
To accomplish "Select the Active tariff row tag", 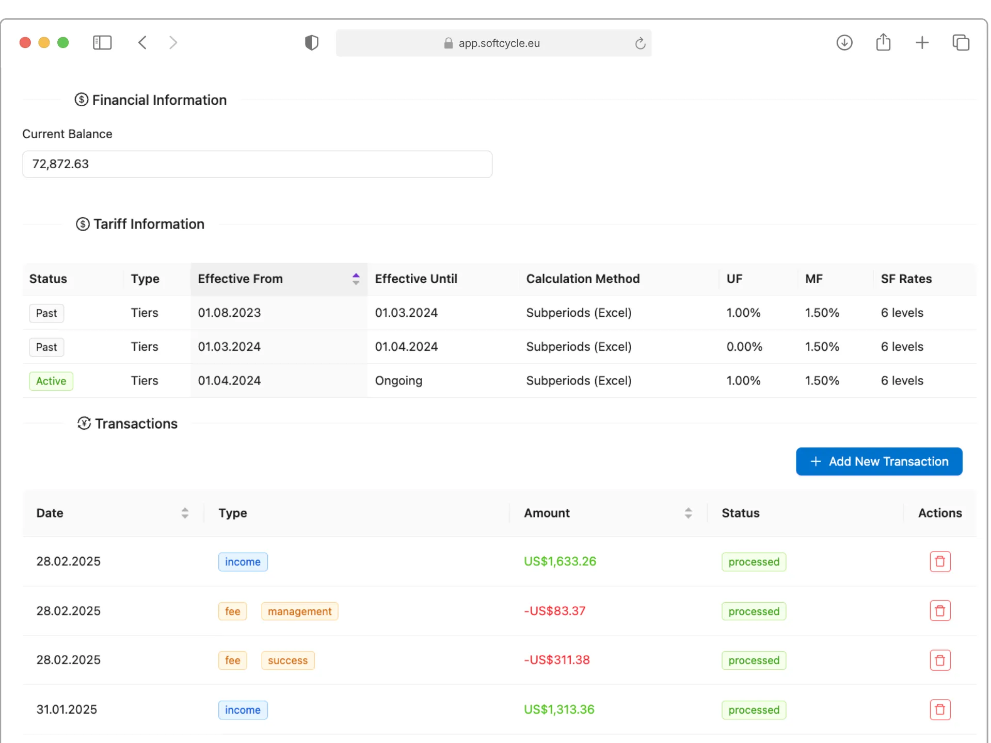I will point(51,381).
